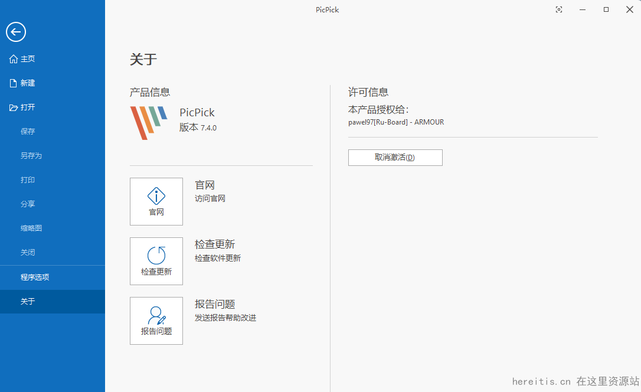The width and height of the screenshot is (641, 392).
Task: Click the 访问官网 description text
Action: click(x=210, y=199)
